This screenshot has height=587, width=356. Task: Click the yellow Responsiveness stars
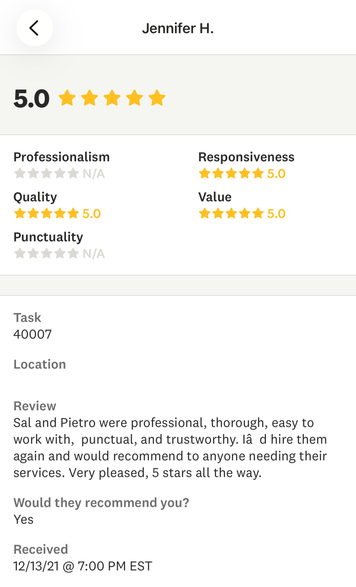coord(231,173)
